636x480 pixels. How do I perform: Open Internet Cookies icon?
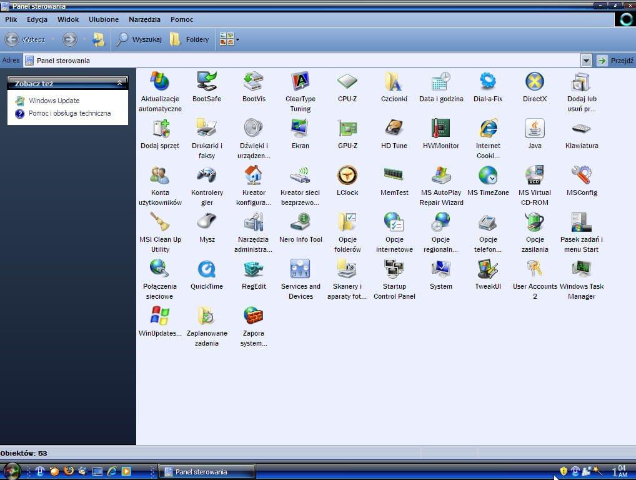(x=487, y=139)
